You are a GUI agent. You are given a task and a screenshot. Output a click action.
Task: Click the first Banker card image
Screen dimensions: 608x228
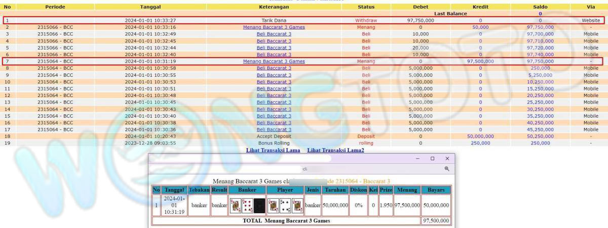pyautogui.click(x=235, y=205)
